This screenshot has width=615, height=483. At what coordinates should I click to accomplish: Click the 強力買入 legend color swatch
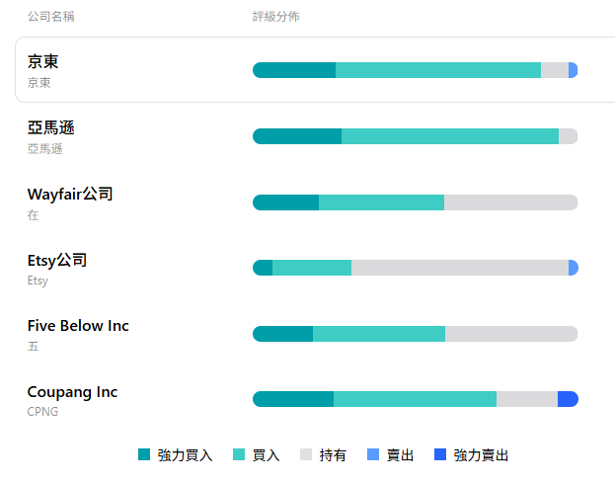tap(144, 455)
